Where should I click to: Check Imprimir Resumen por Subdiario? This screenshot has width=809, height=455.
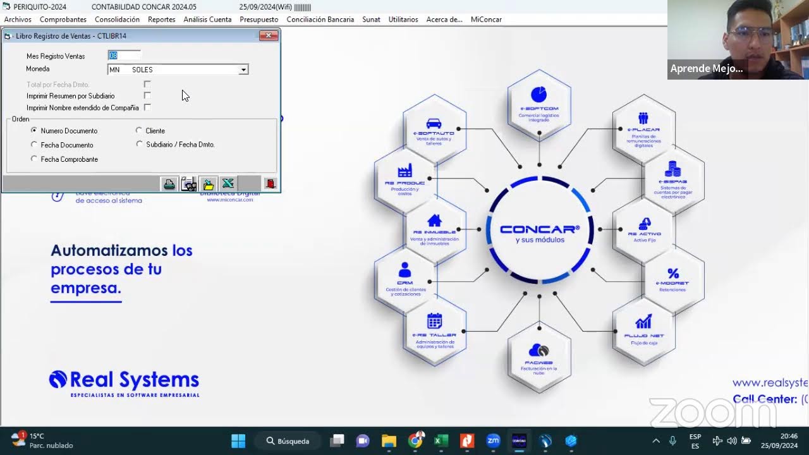click(x=147, y=95)
